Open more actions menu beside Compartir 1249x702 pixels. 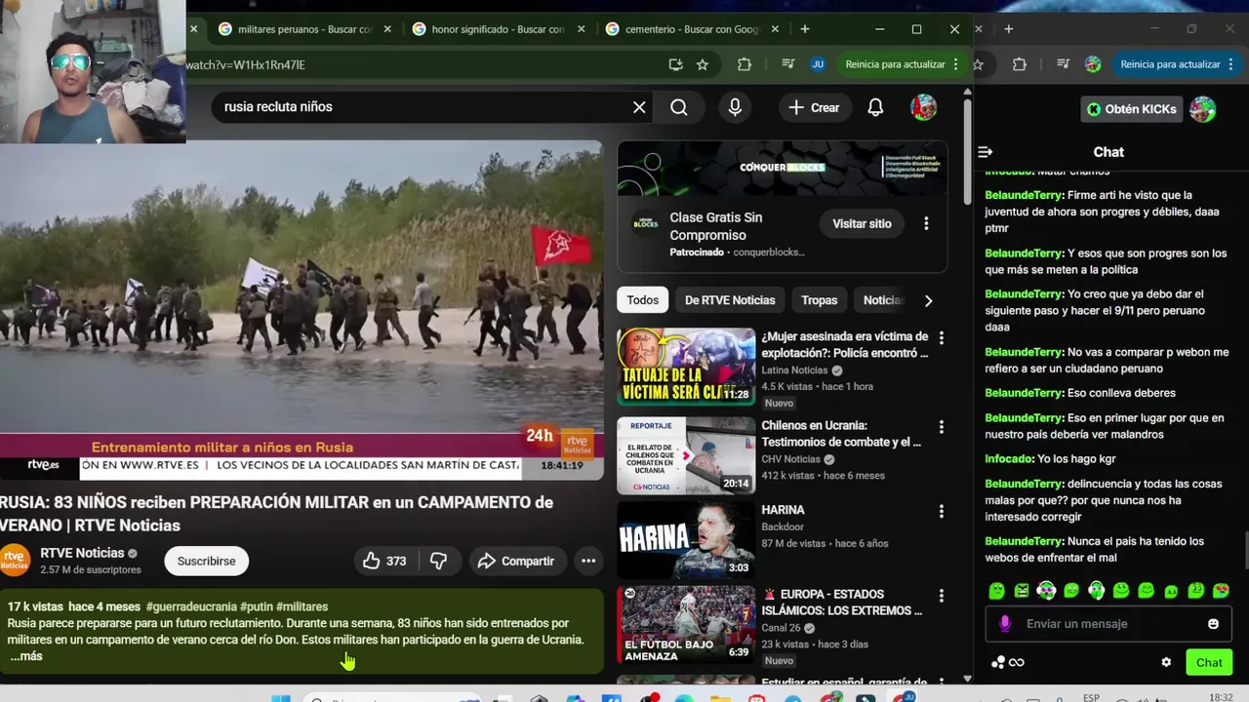[588, 561]
